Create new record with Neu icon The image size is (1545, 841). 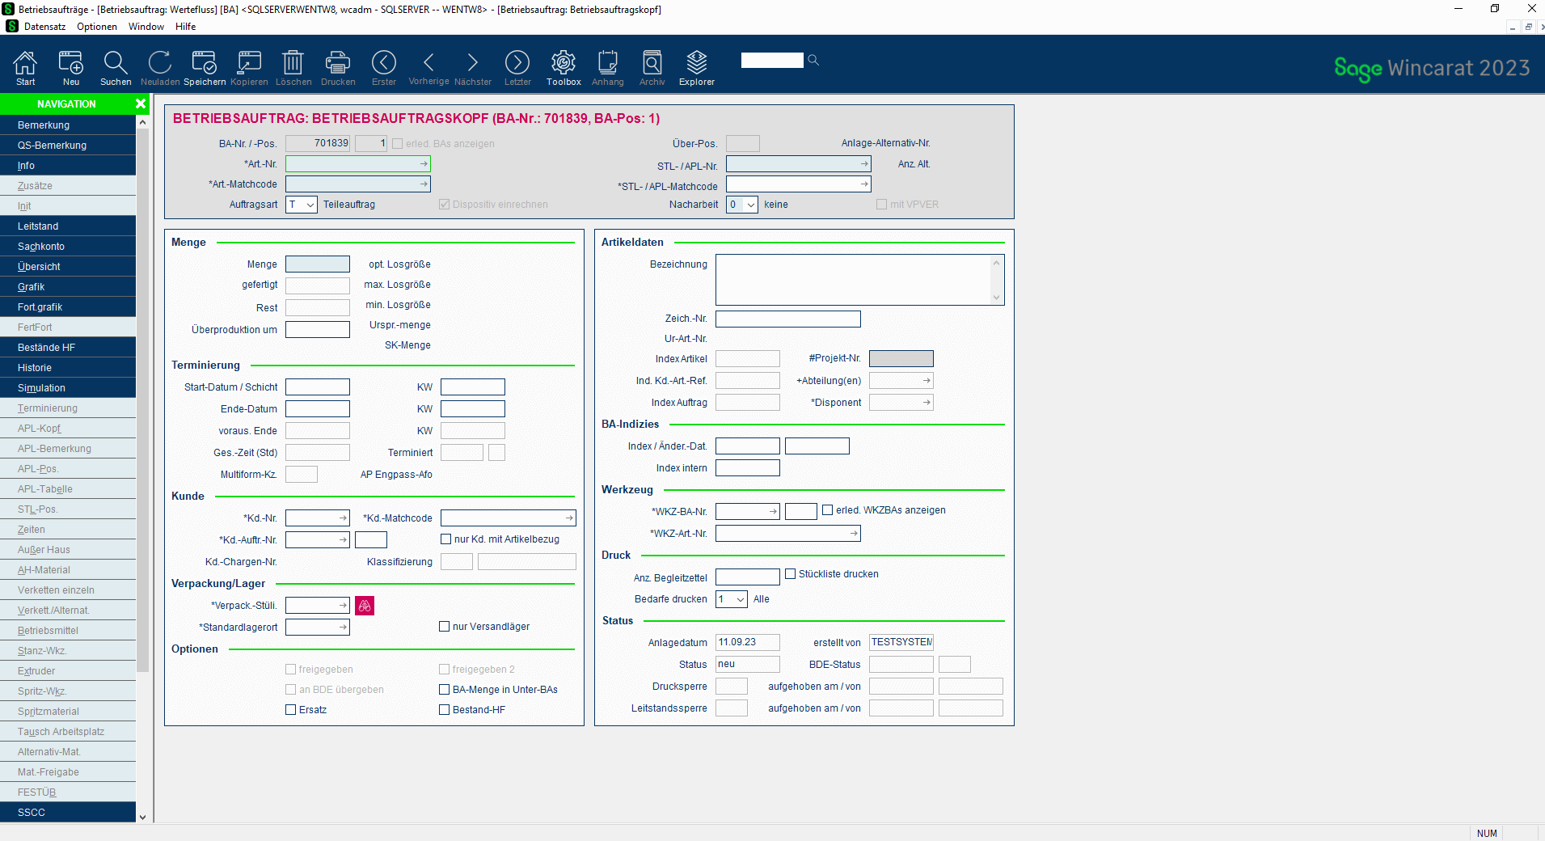pos(71,62)
